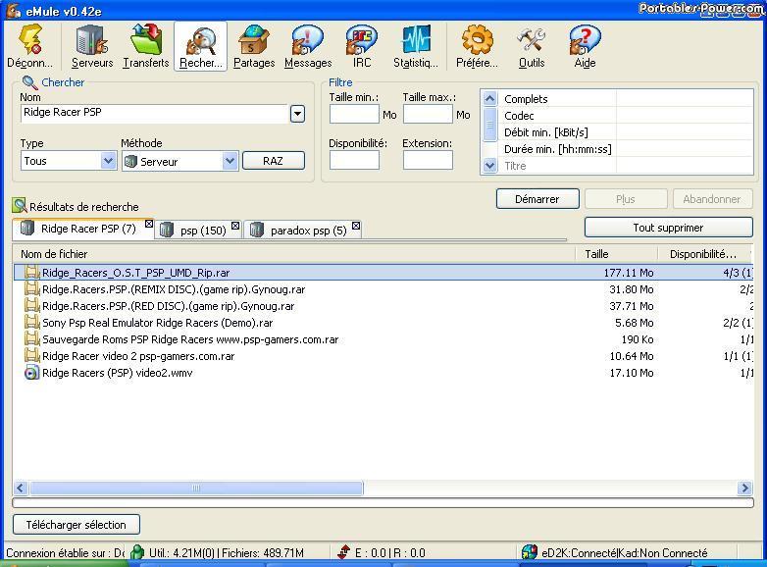Sort by the Taille column header
The width and height of the screenshot is (767, 567).
coord(616,254)
